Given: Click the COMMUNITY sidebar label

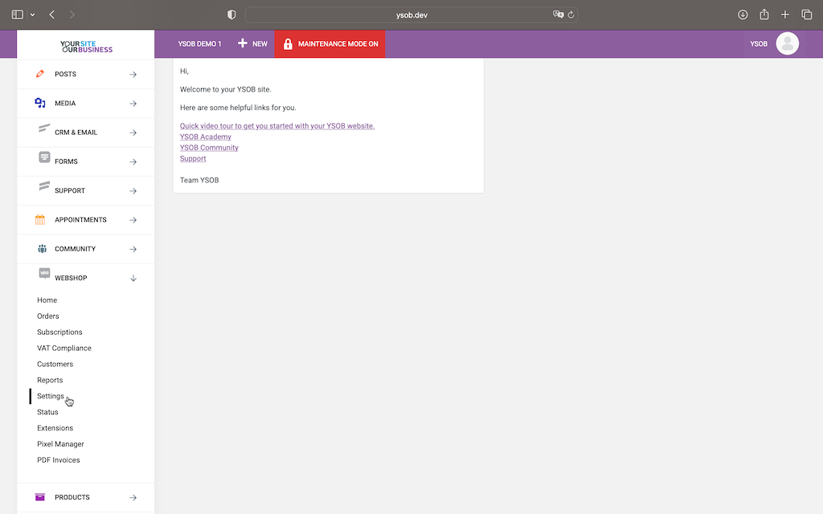Looking at the screenshot, I should [75, 249].
